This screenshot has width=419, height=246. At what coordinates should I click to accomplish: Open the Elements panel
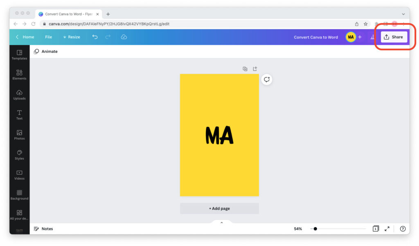point(19,75)
